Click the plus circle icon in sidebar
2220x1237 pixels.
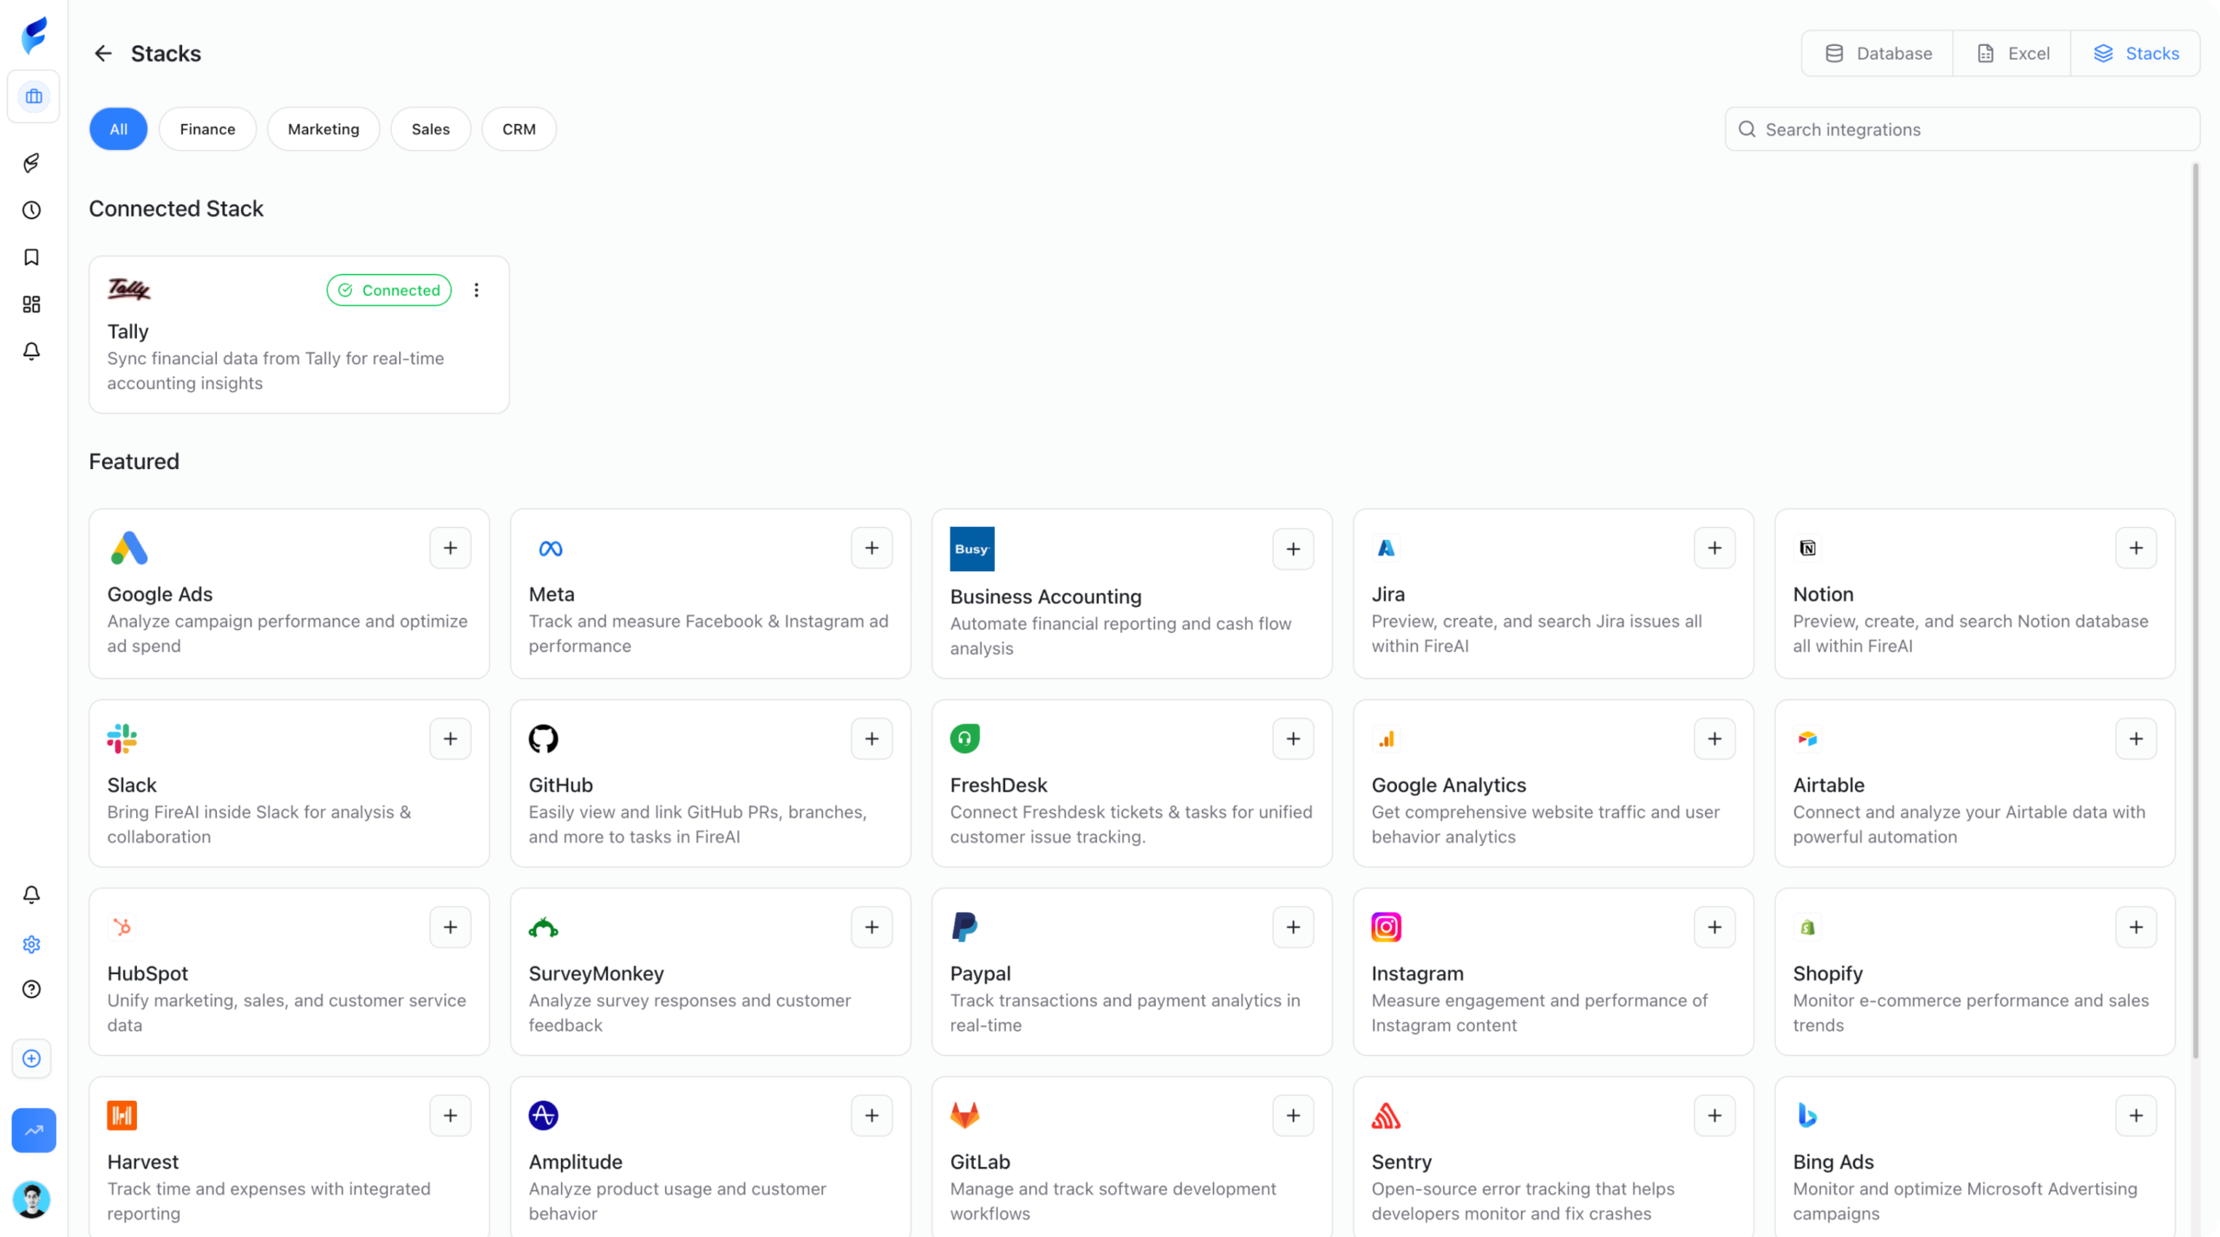pyautogui.click(x=32, y=1058)
